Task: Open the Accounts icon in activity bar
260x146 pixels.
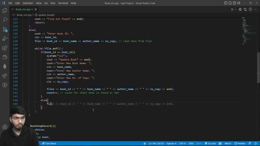Action: (4, 127)
